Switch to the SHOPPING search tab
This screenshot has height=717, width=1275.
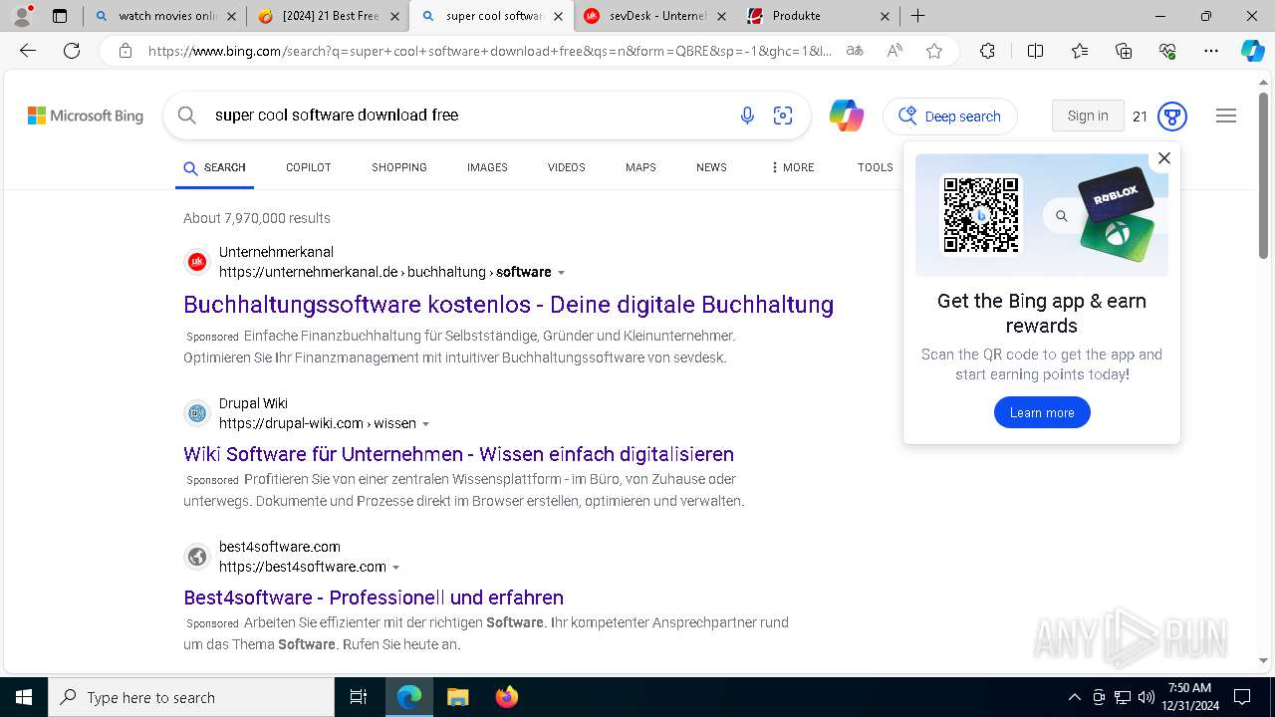[x=399, y=167]
